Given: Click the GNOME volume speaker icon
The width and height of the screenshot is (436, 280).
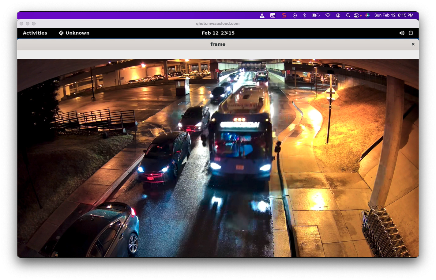Looking at the screenshot, I should 402,33.
